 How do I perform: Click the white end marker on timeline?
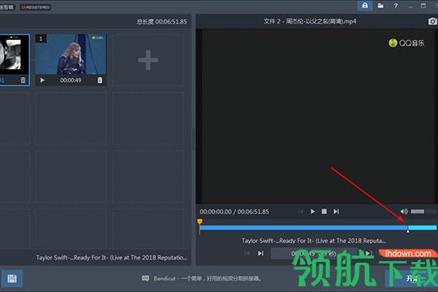point(408,231)
